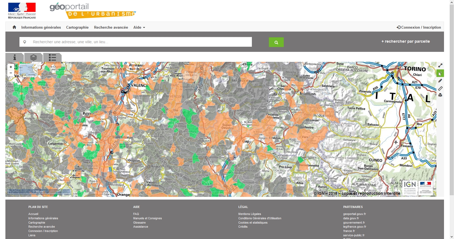Click the map scale bar 50 km
This screenshot has width=454, height=239.
click(39, 191)
